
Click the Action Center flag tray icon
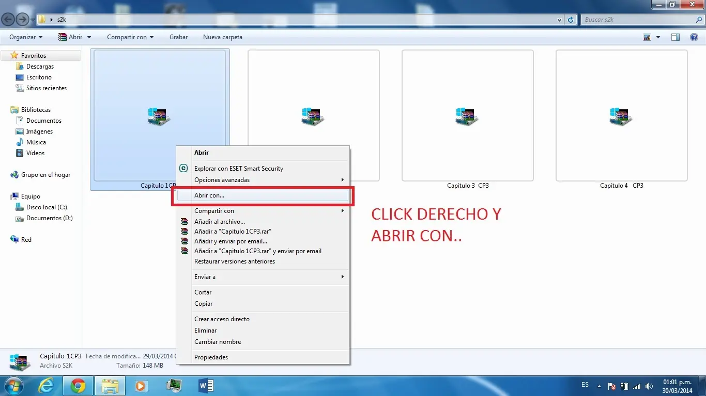tap(612, 386)
